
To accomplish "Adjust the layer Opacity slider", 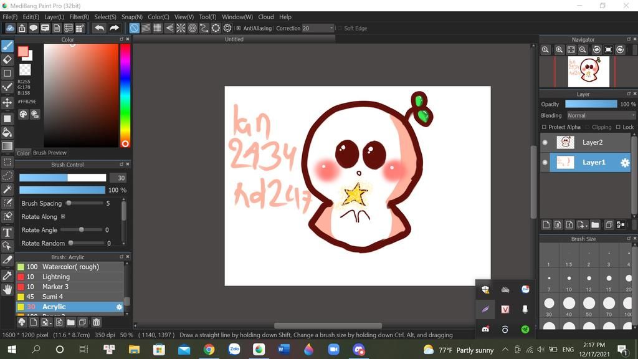I will tap(591, 104).
